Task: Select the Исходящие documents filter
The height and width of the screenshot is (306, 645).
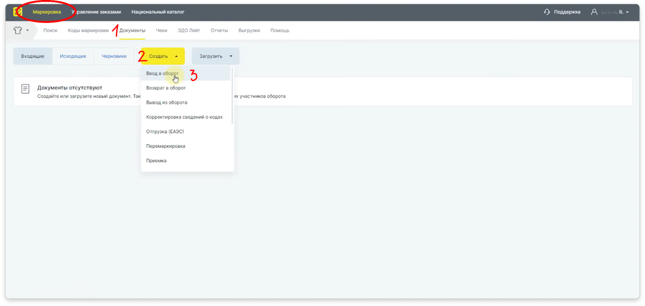Action: (x=73, y=56)
